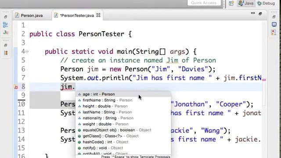This screenshot has width=281, height=158.
Task: Click the string "Cooper" on line 10
Action: pyautogui.click(x=231, y=104)
